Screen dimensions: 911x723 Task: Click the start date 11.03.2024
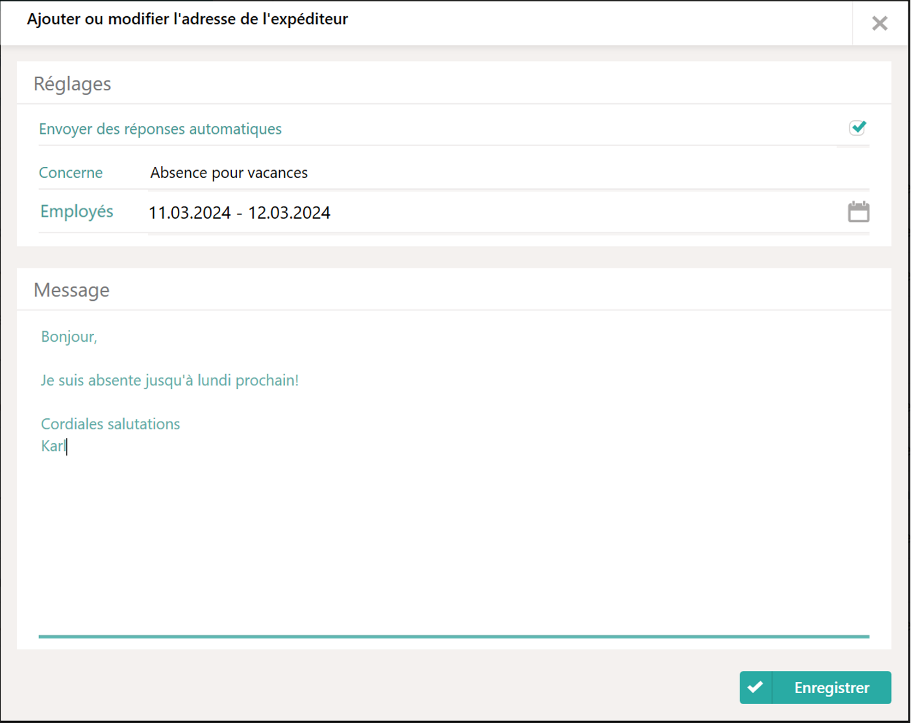[190, 213]
